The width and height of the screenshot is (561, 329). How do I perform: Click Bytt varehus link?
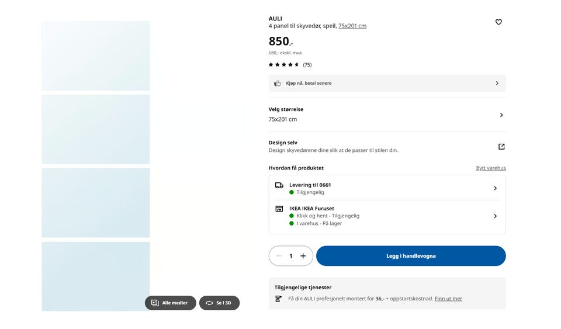(x=490, y=168)
